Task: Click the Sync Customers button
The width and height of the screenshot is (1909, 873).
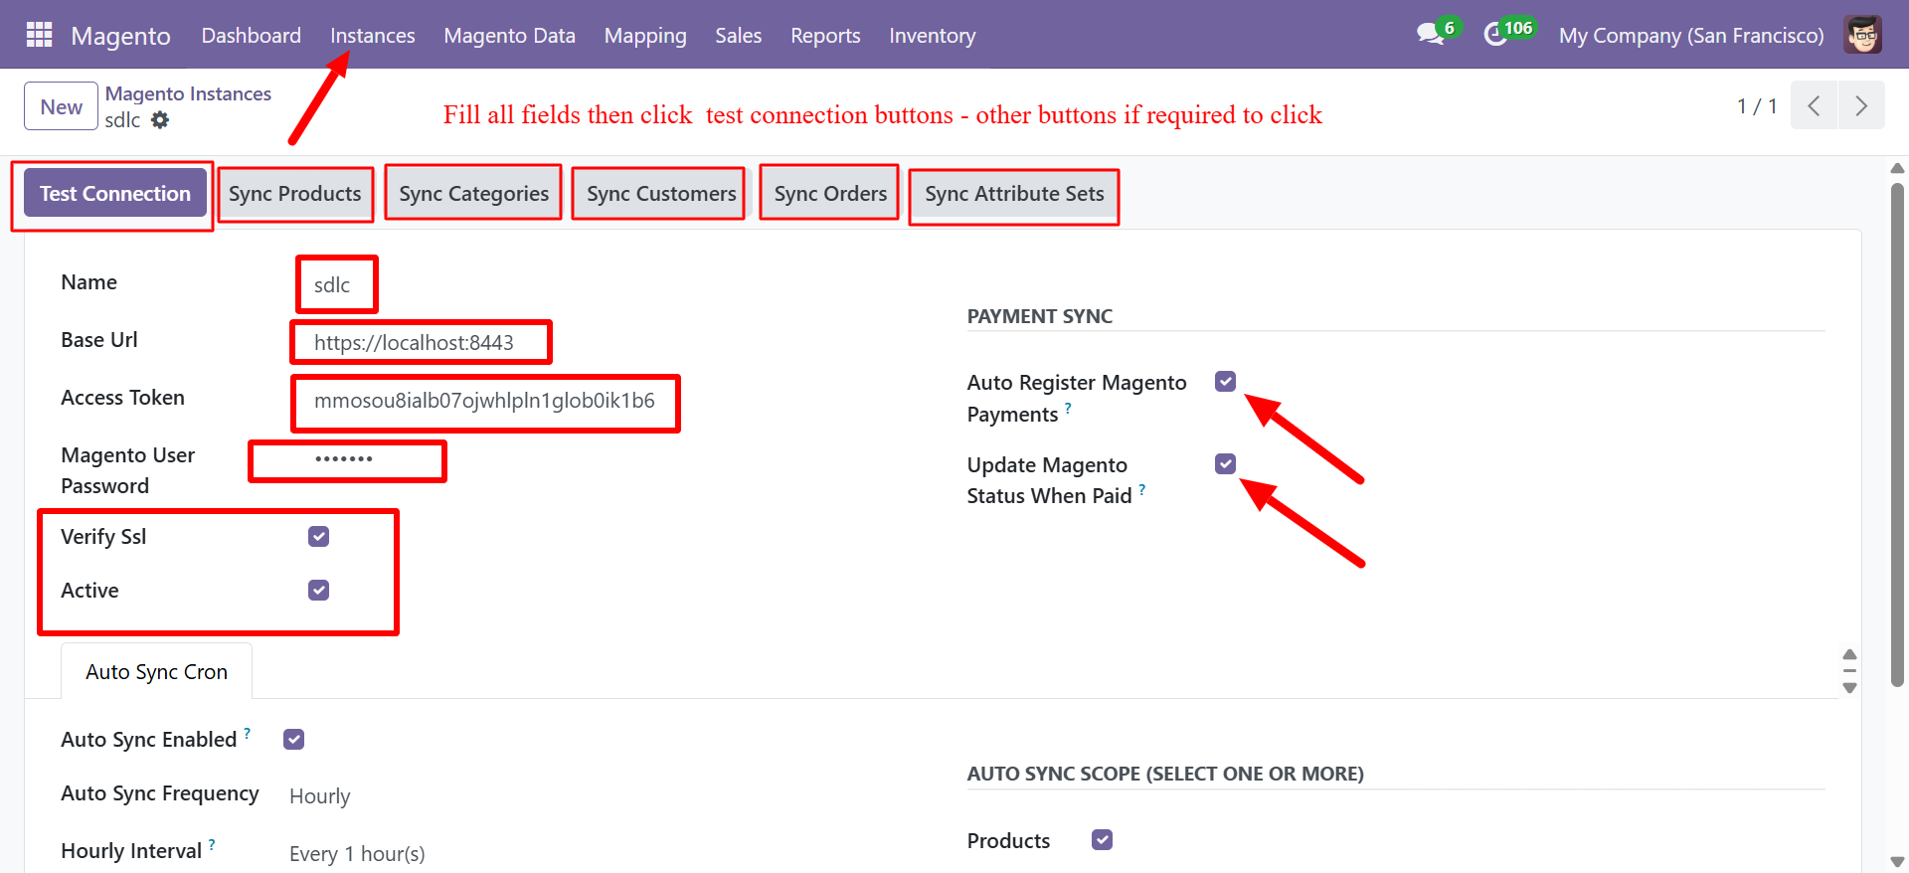Action: click(657, 193)
